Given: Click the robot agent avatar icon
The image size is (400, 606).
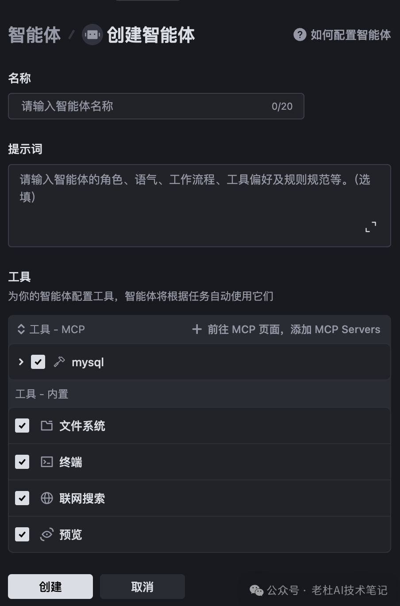Looking at the screenshot, I should [92, 35].
